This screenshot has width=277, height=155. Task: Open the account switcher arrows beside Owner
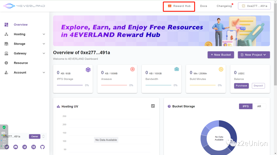click(x=43, y=136)
